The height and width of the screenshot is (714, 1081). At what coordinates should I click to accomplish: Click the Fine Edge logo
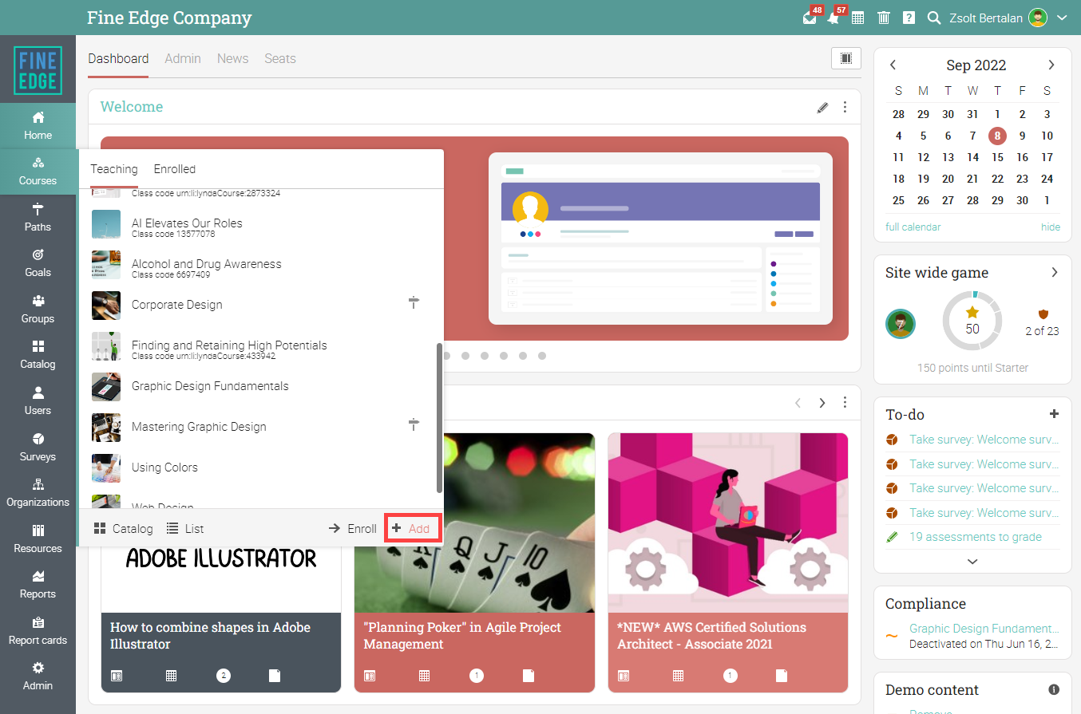38,70
